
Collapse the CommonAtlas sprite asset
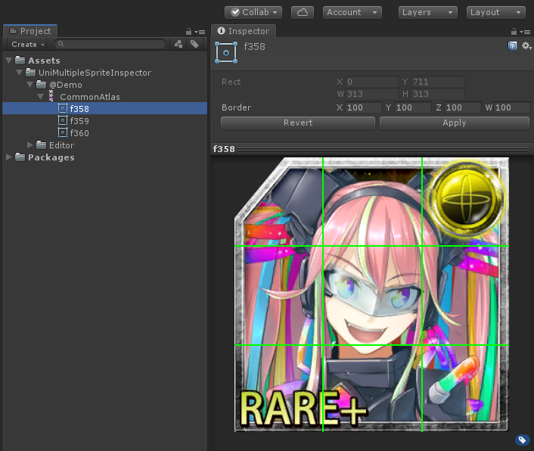41,97
